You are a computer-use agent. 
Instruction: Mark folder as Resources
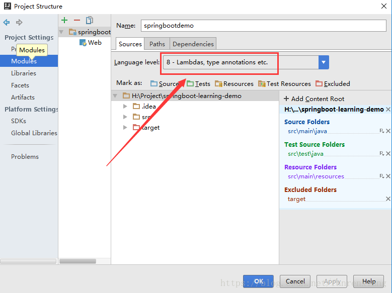pyautogui.click(x=234, y=84)
